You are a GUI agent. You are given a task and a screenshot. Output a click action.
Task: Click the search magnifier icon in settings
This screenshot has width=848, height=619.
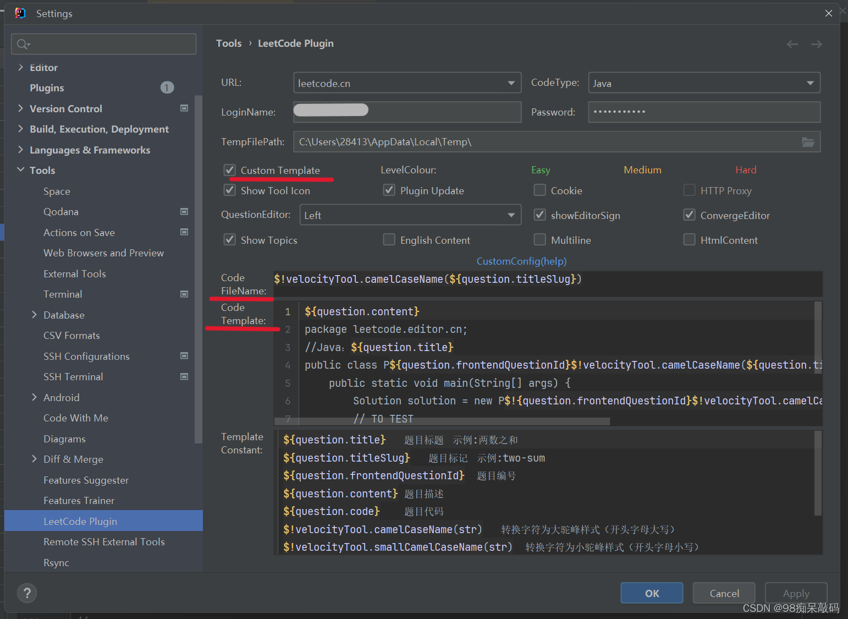pyautogui.click(x=23, y=44)
